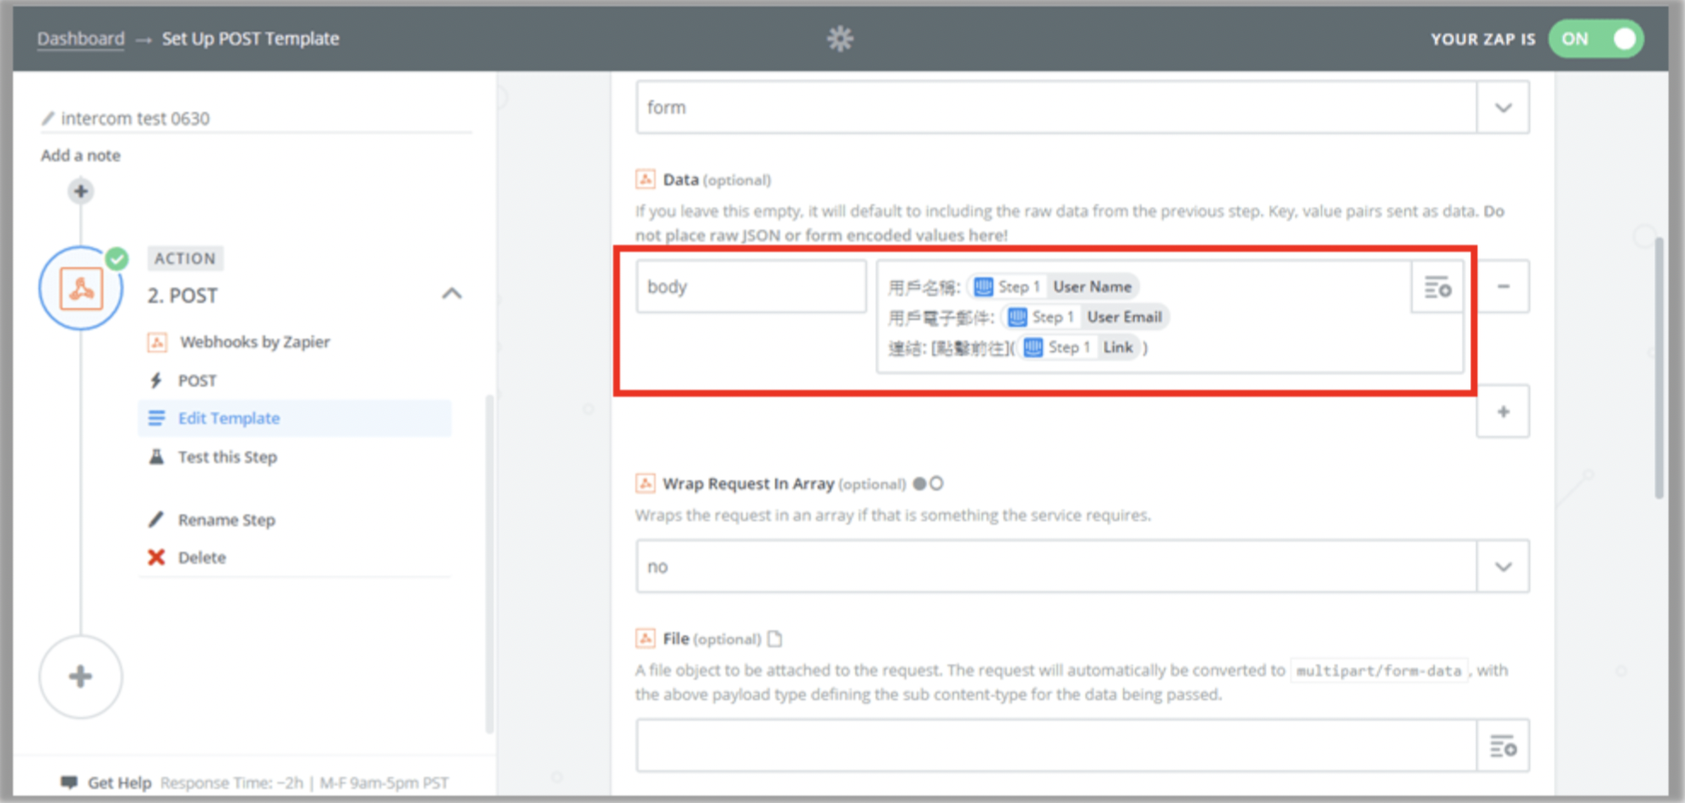Click the lightning bolt icon next to POST
This screenshot has width=1685, height=803.
(156, 380)
